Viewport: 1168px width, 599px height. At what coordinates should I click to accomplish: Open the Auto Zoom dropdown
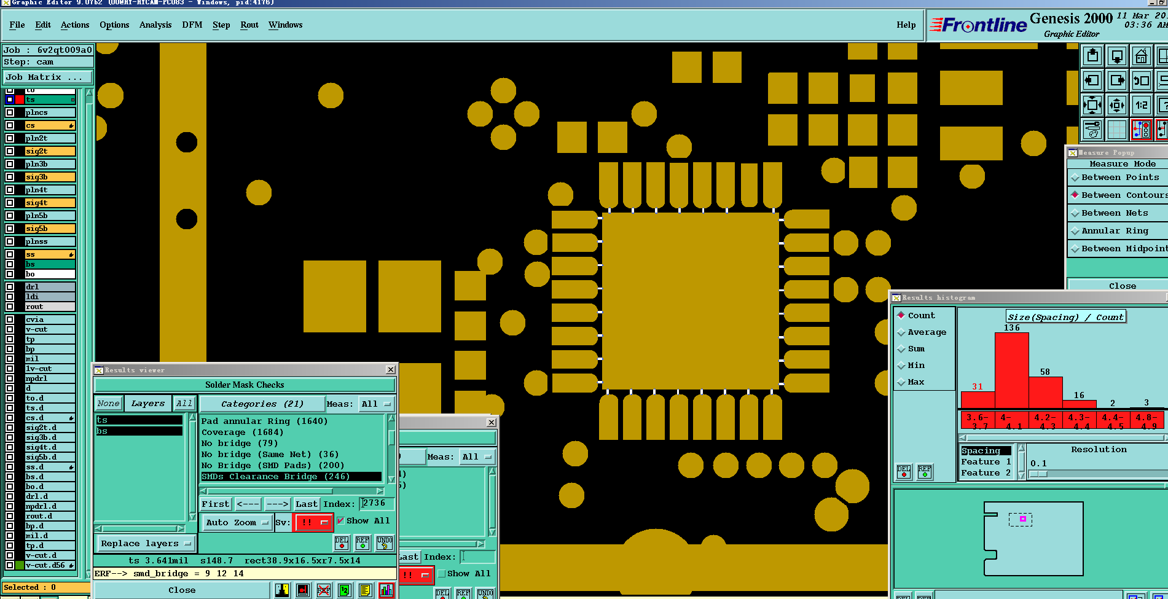[x=237, y=523]
